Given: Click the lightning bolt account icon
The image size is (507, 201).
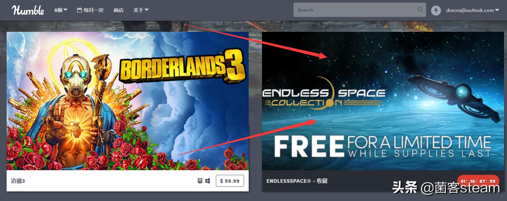Looking at the screenshot, I should [436, 10].
